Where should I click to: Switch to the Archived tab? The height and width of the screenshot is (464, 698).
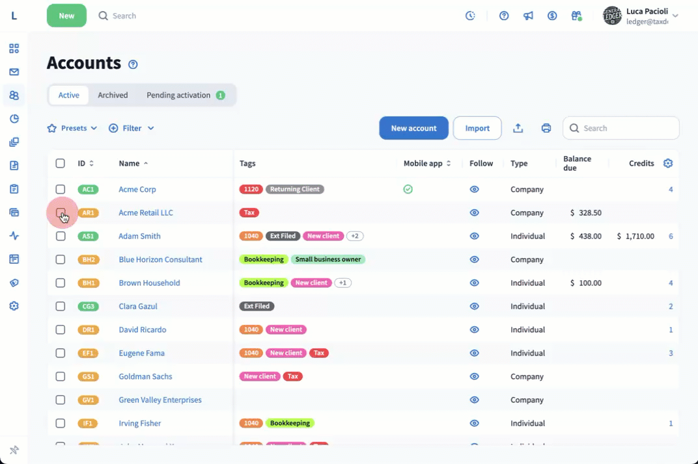[113, 95]
